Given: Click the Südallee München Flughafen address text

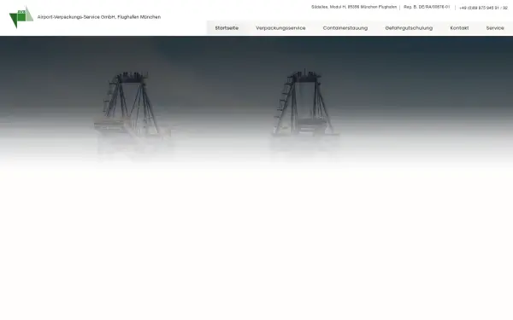Looking at the screenshot, I should click(x=354, y=7).
